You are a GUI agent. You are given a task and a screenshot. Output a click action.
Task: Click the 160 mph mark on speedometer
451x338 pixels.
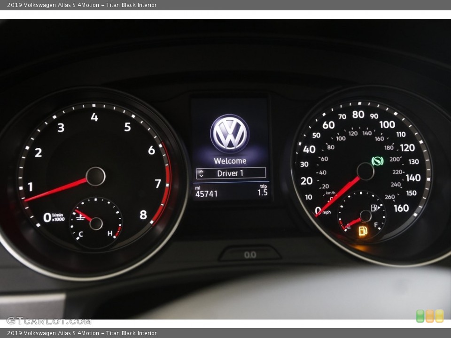click(401, 208)
